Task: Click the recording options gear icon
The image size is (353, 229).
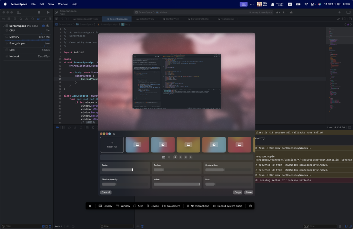Action: pos(251,206)
